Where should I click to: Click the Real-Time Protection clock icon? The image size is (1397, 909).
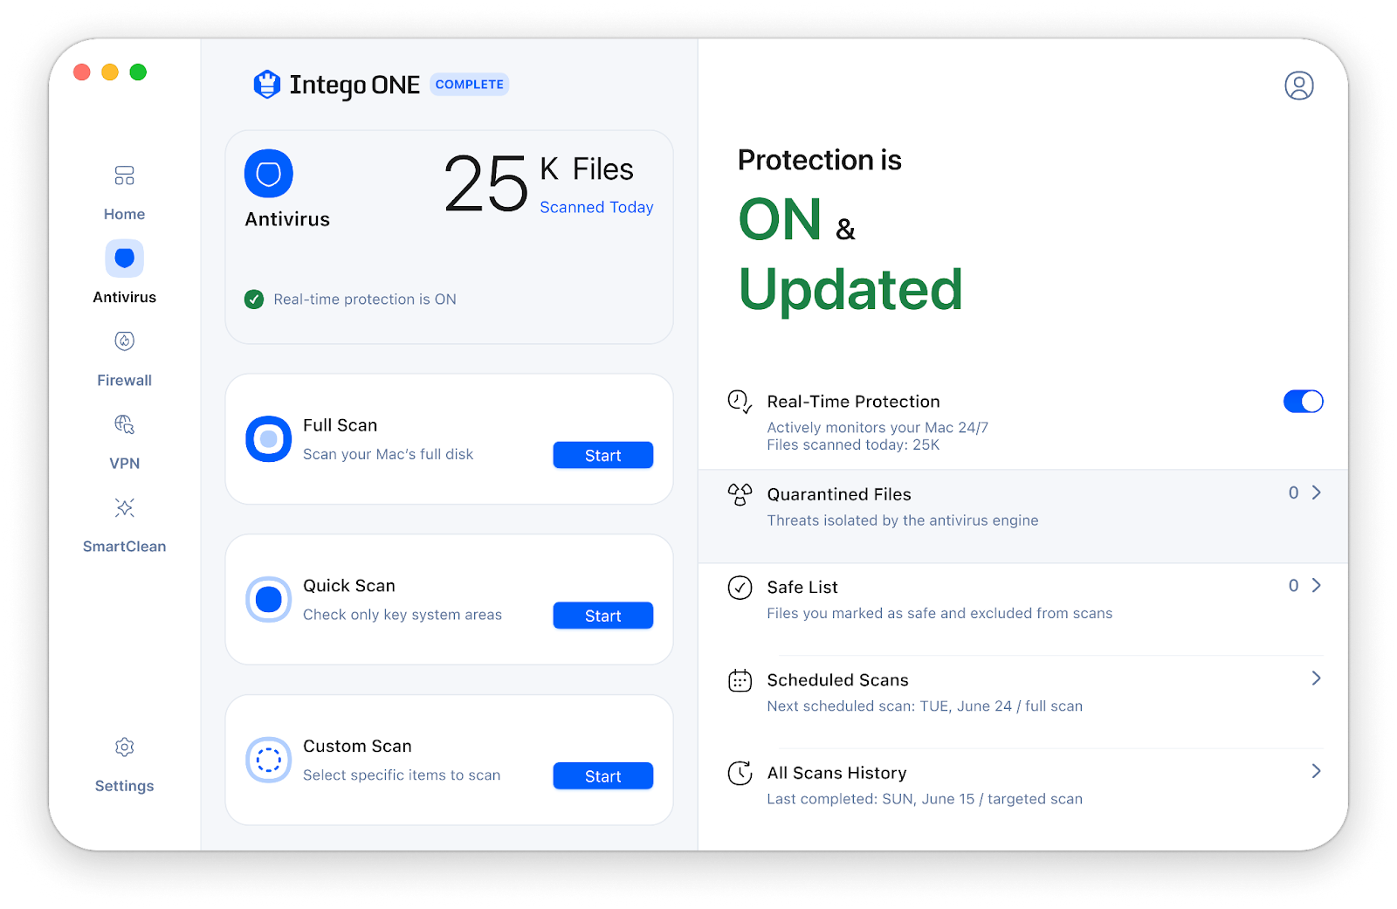pyautogui.click(x=740, y=402)
